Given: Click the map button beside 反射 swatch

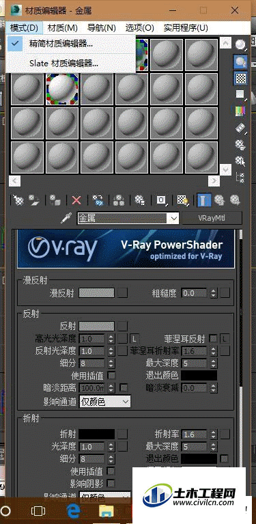Looking at the screenshot, I should pos(122,326).
